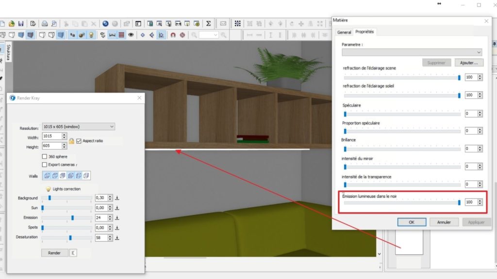The image size is (497, 279).
Task: Click the Print icon in toolbar
Action: pyautogui.click(x=45, y=23)
